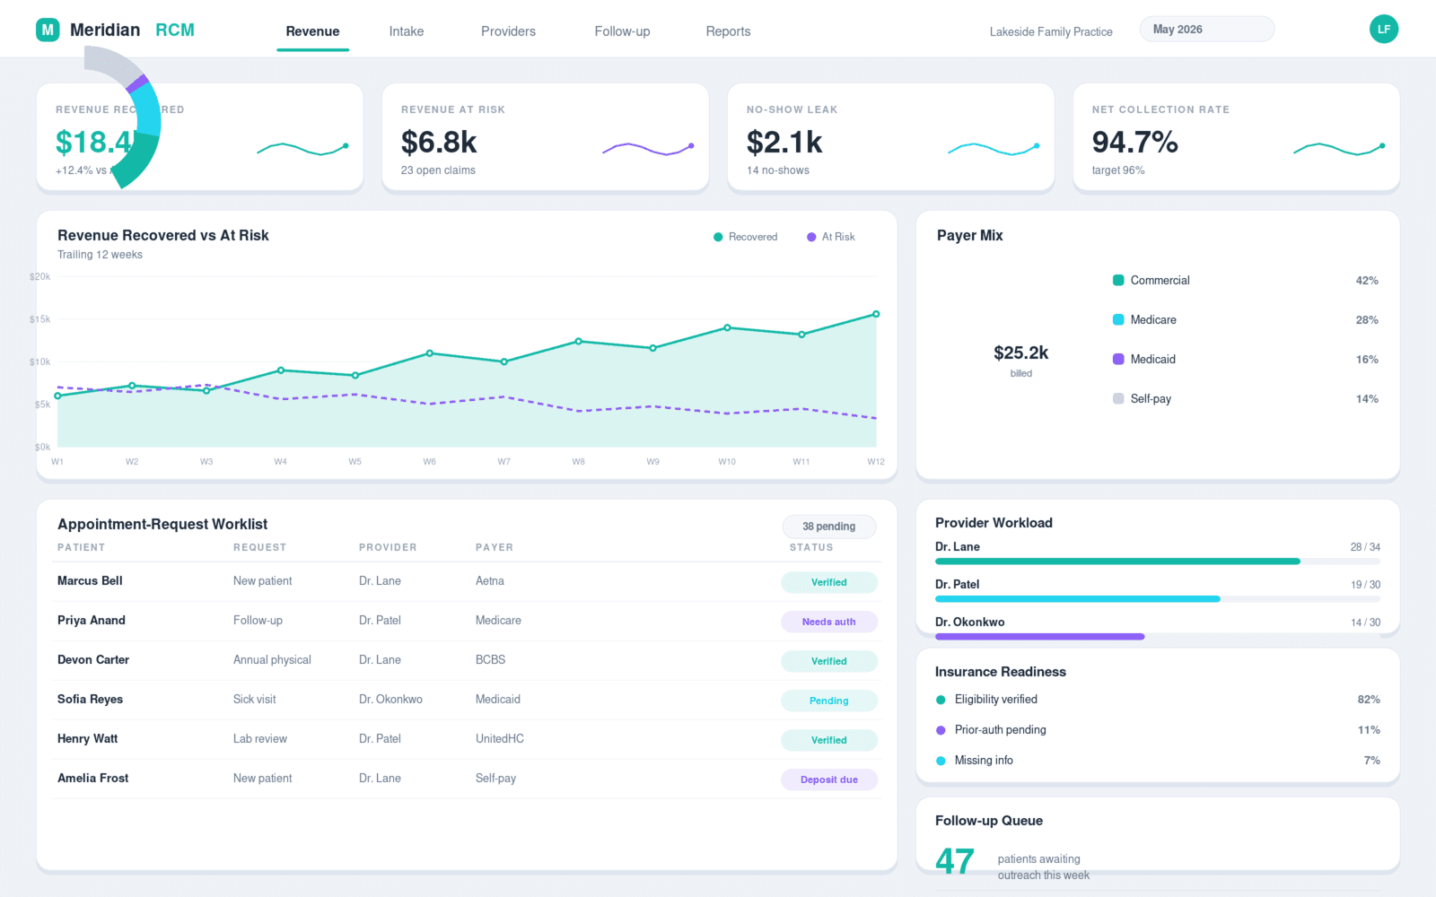Click the Medicaid purple legend square
This screenshot has width=1436, height=897.
[x=1118, y=359]
